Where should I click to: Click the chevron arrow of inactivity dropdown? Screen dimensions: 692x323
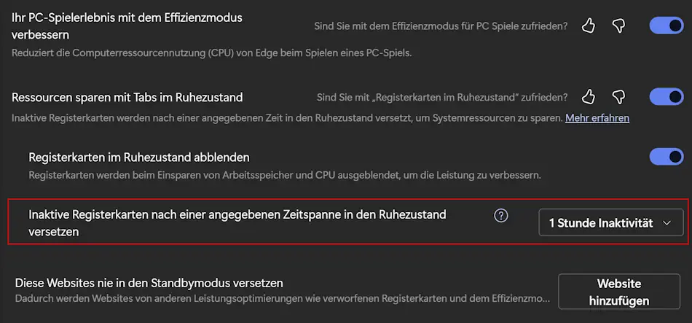click(x=667, y=223)
